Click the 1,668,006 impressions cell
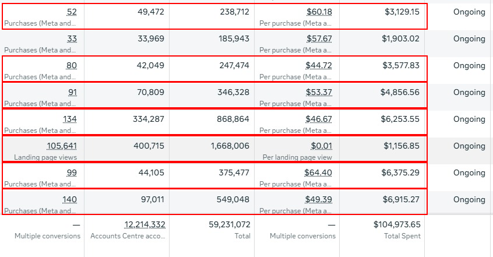This screenshot has height=257, width=493. click(230, 146)
